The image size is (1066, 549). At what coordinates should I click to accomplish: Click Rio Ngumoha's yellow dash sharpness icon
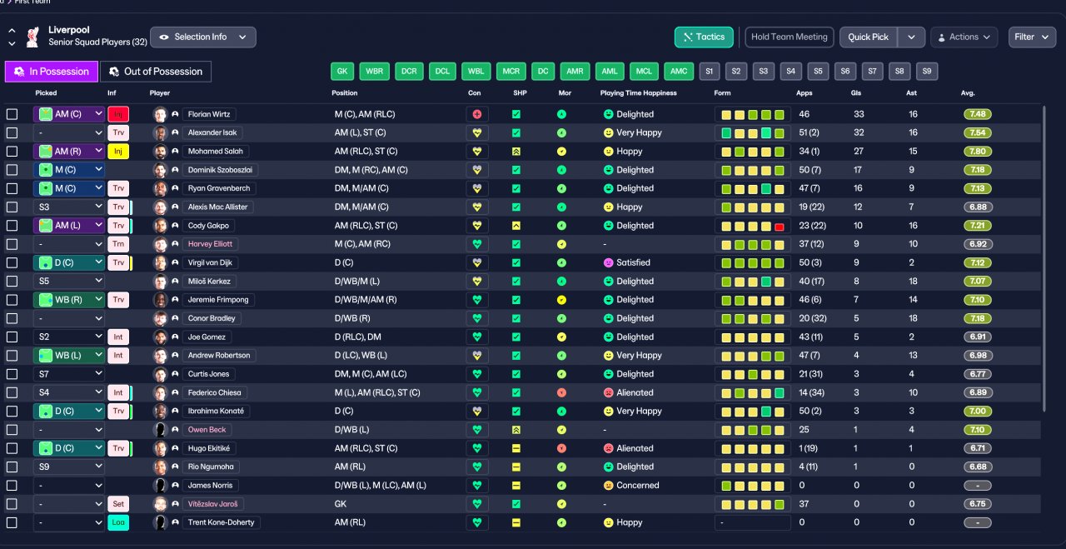(516, 467)
